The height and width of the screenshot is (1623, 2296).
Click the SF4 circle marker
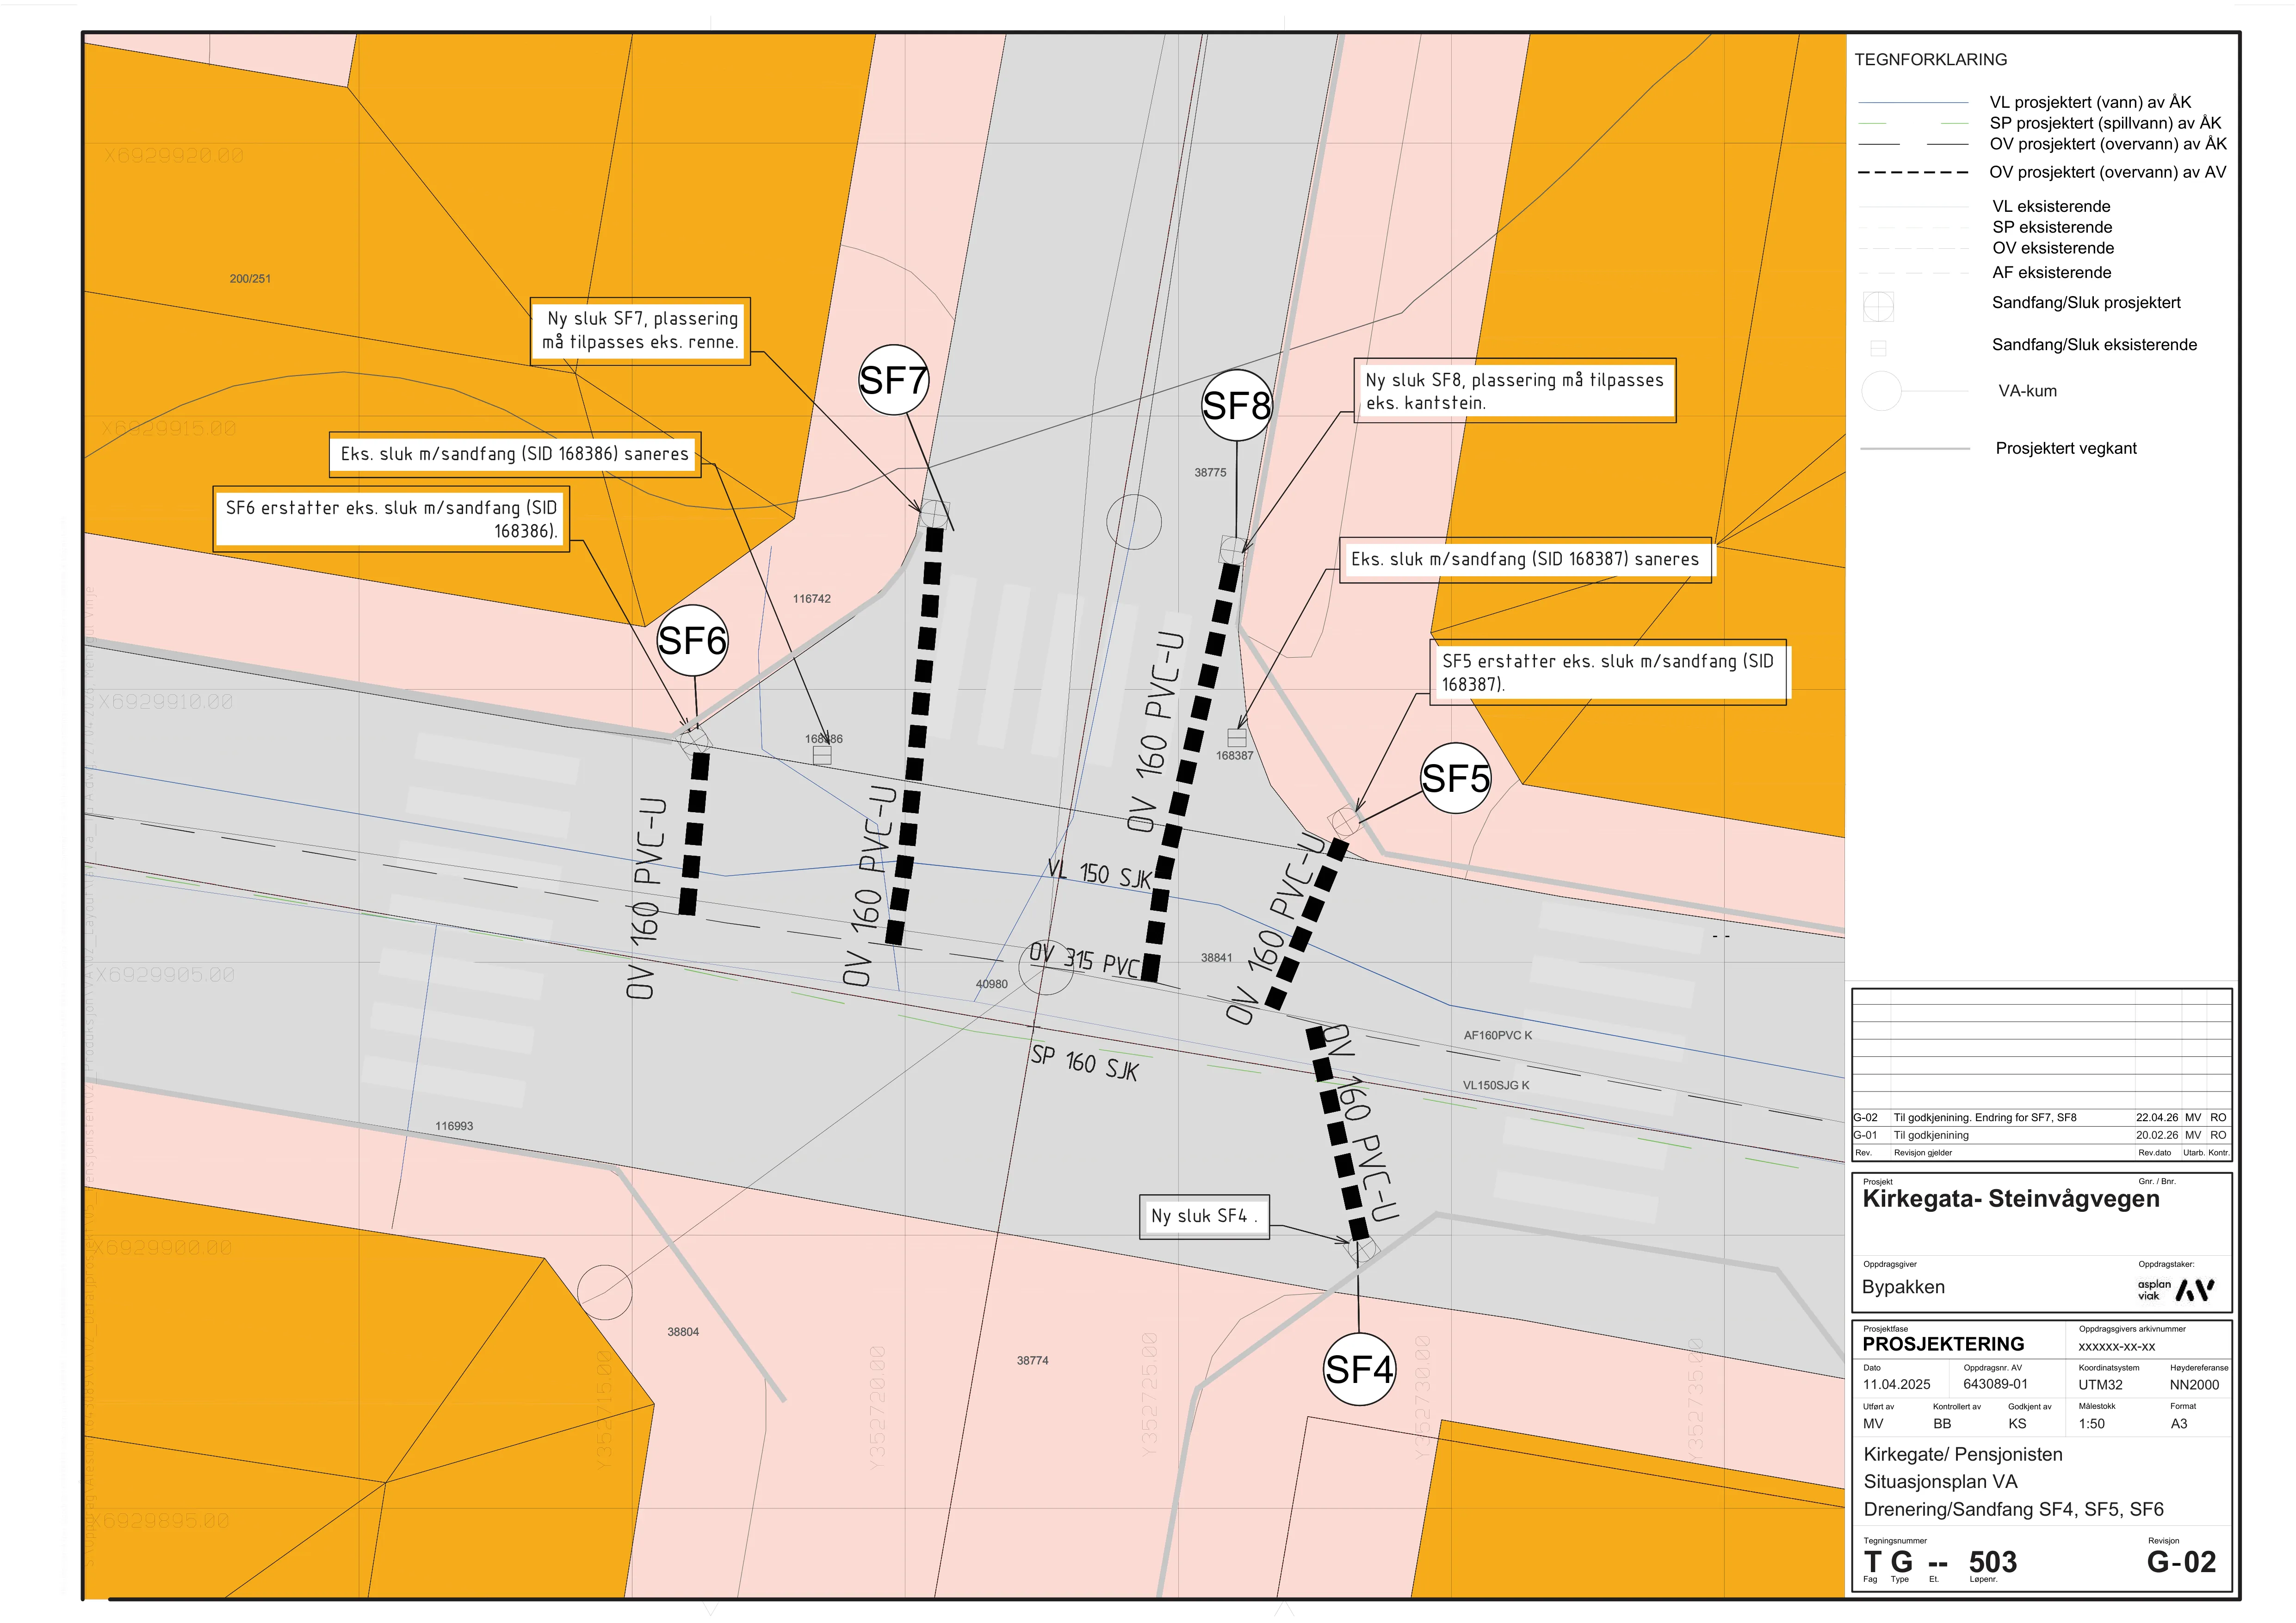click(x=1359, y=1369)
